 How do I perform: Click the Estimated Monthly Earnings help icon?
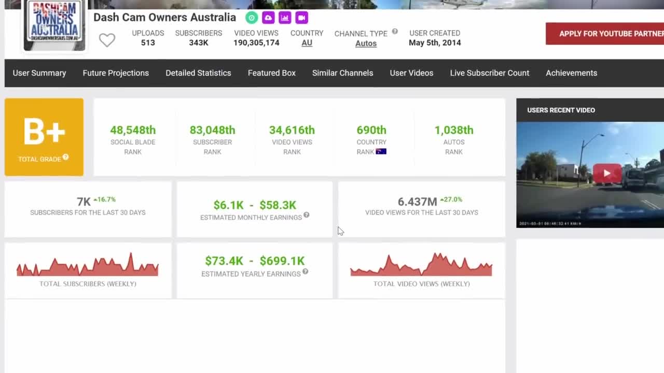tap(307, 215)
